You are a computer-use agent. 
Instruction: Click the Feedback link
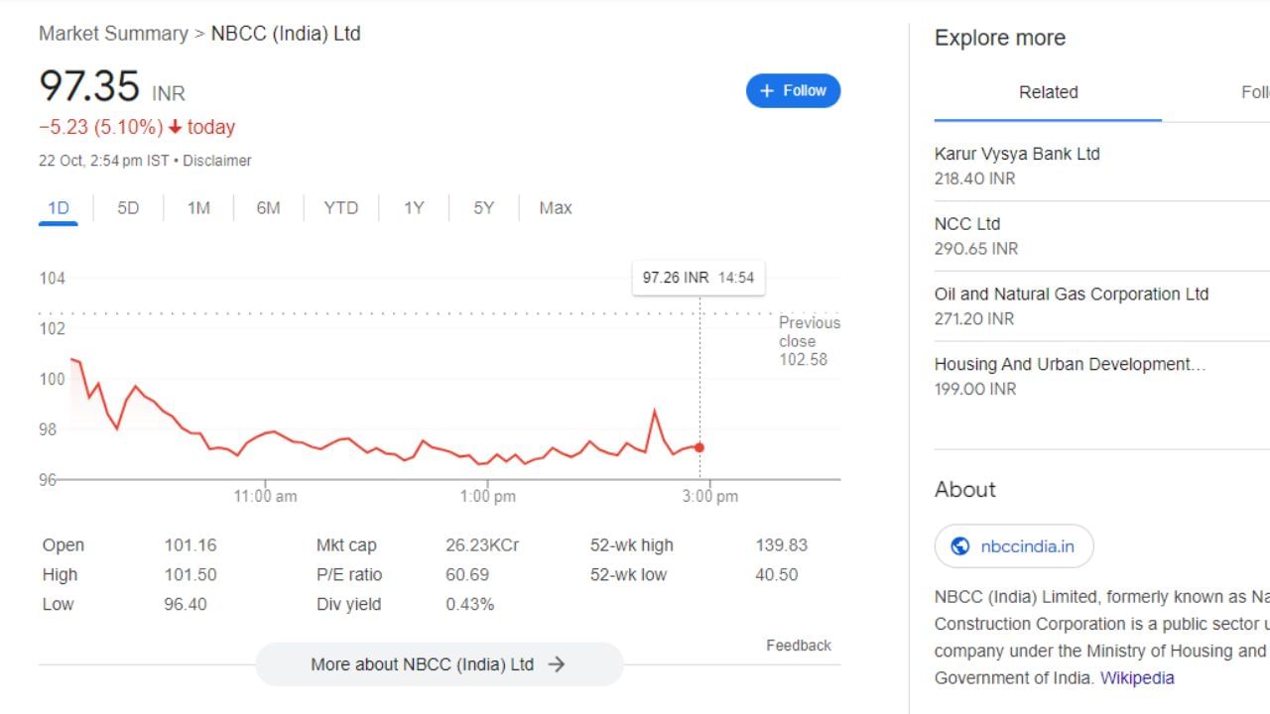pos(799,646)
